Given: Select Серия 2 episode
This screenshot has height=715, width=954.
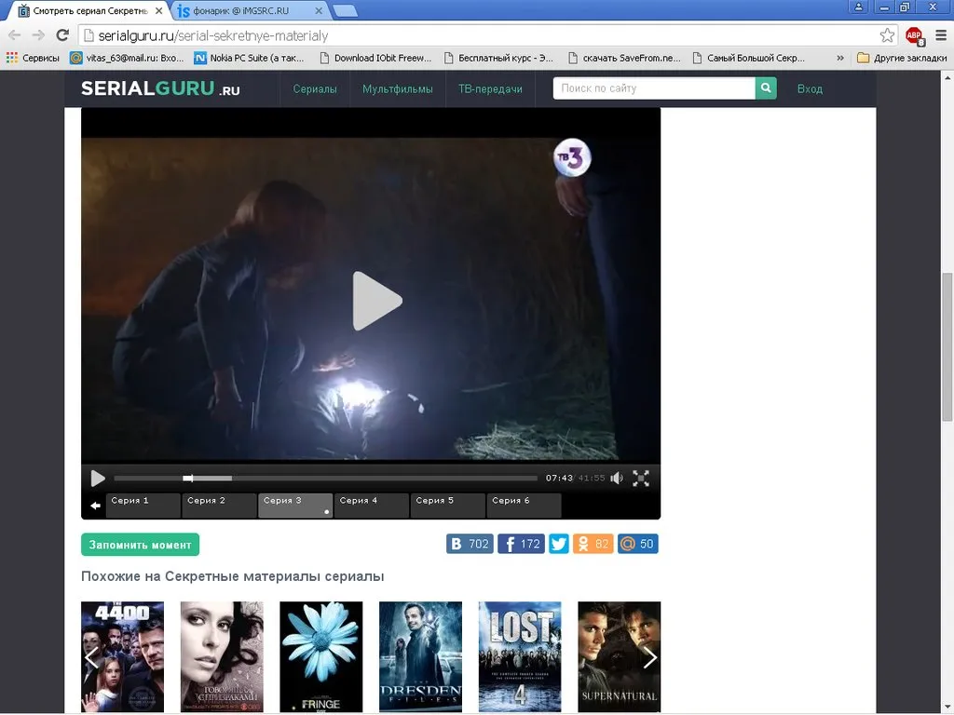Looking at the screenshot, I should (x=219, y=506).
